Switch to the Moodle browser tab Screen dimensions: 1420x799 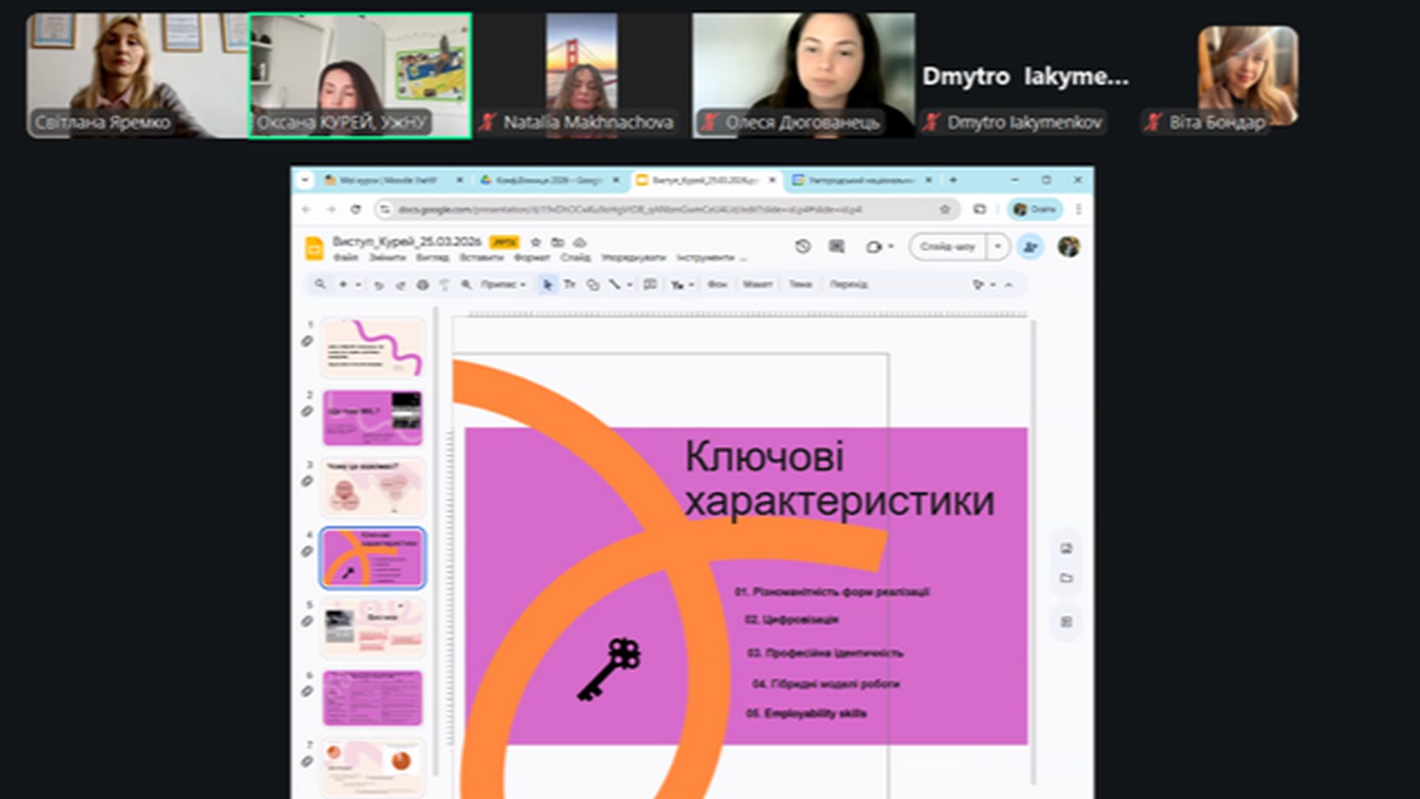click(387, 180)
